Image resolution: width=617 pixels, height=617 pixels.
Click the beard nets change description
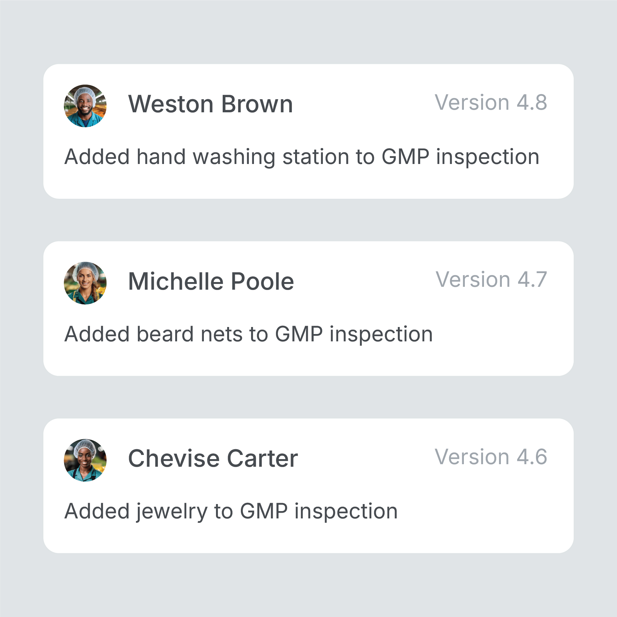click(x=249, y=334)
